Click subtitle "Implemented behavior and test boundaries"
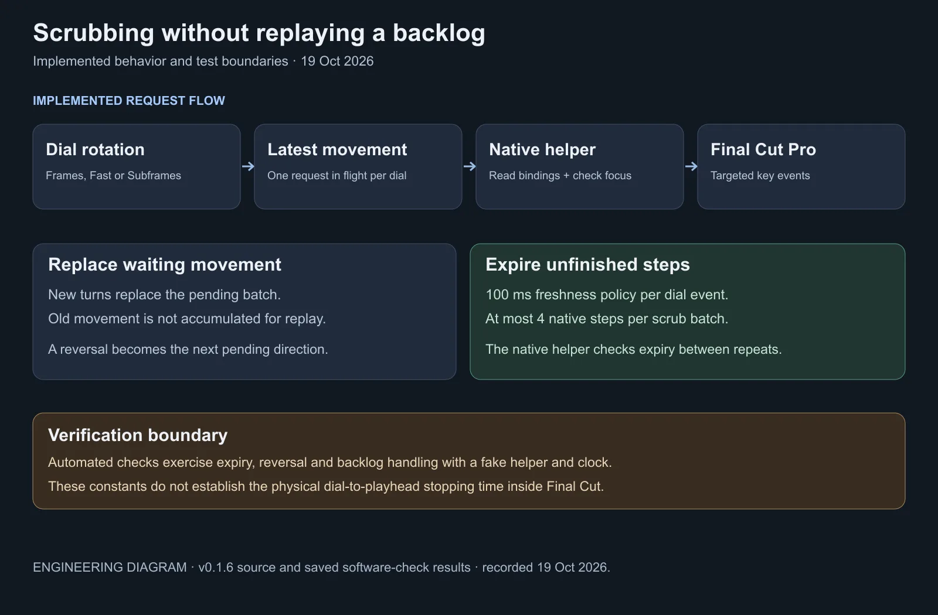Image resolution: width=938 pixels, height=615 pixels. (161, 61)
